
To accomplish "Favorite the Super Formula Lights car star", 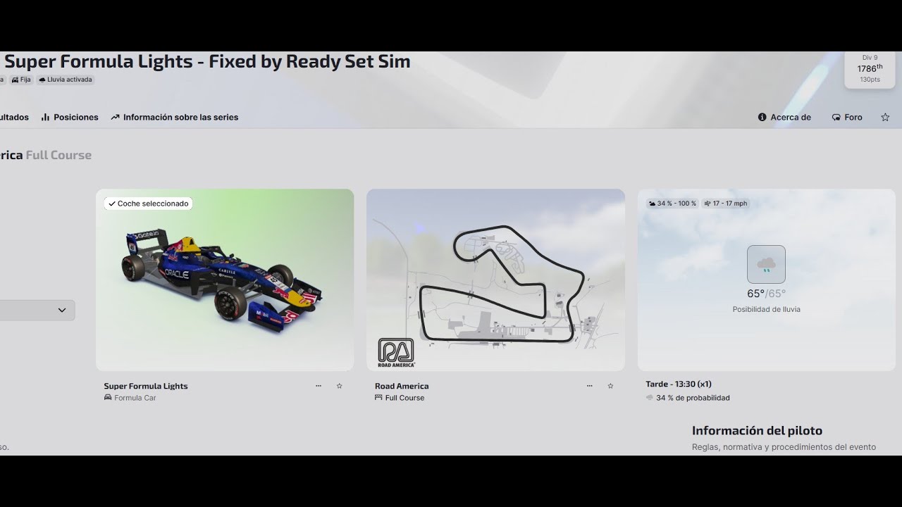I will click(x=339, y=386).
